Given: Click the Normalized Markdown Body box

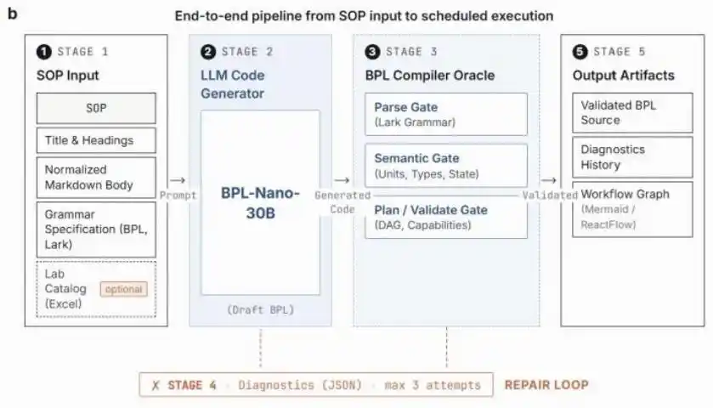Looking at the screenshot, I should [96, 178].
